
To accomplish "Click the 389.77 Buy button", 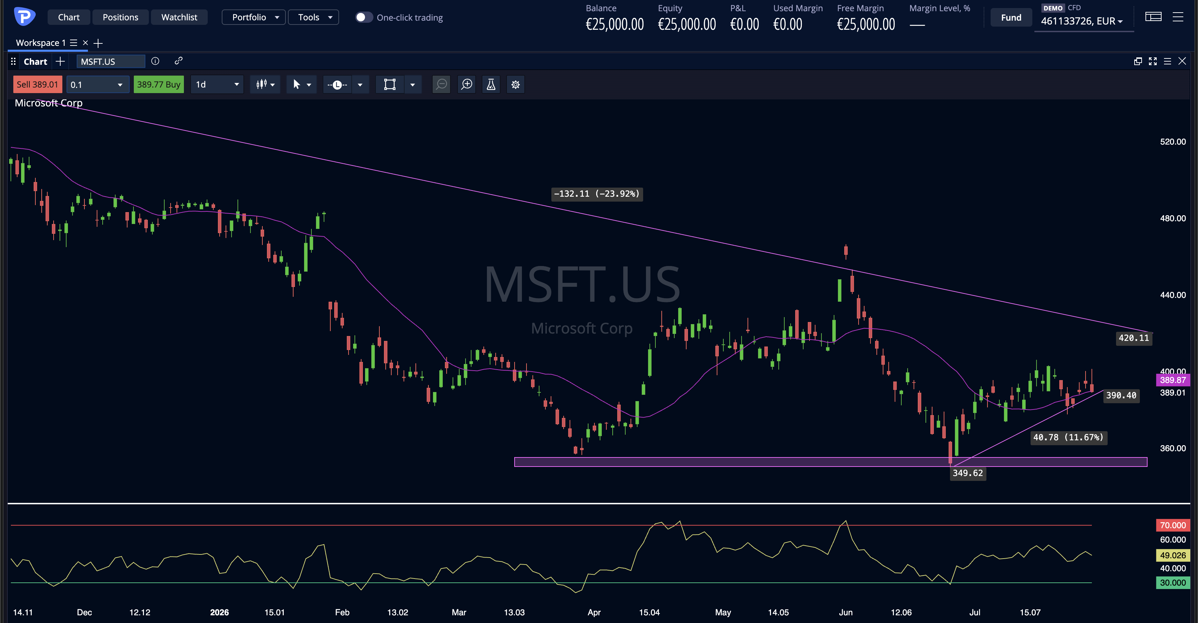I will click(159, 85).
